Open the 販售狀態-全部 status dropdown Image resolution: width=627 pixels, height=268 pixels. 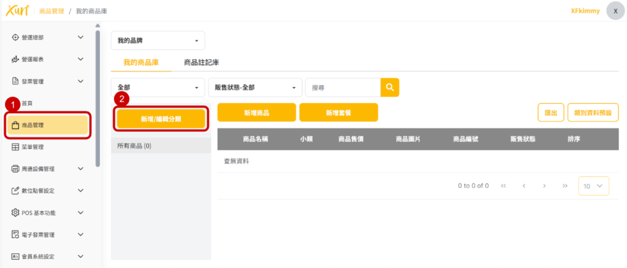(255, 87)
